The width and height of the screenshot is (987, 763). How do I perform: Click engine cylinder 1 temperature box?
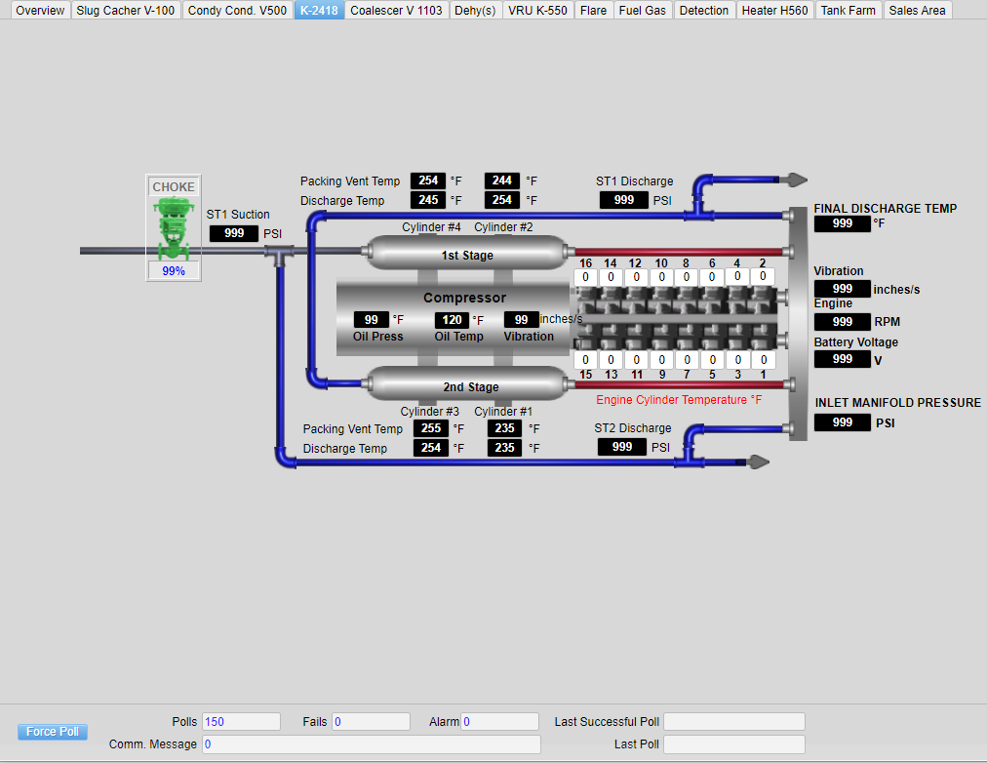click(x=764, y=359)
